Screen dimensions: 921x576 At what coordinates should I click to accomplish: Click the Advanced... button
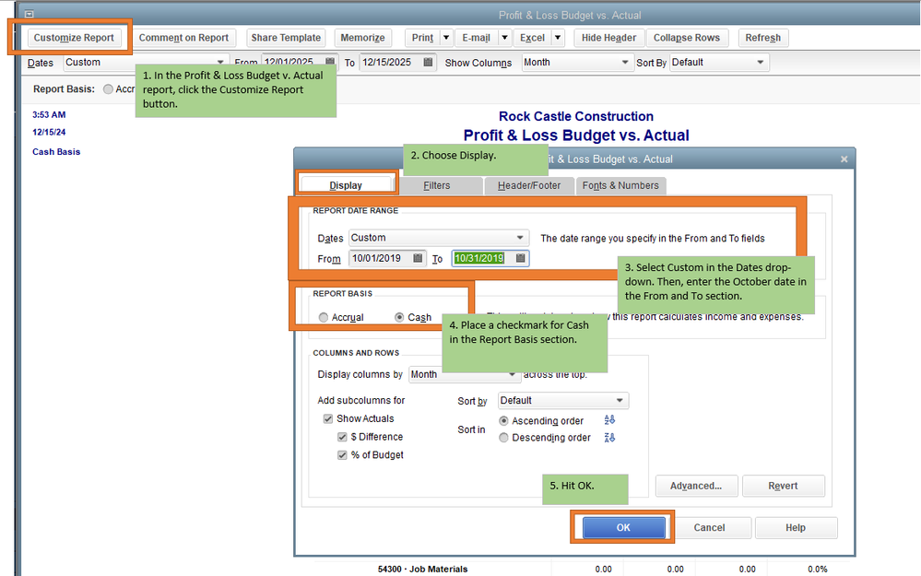[x=696, y=486]
